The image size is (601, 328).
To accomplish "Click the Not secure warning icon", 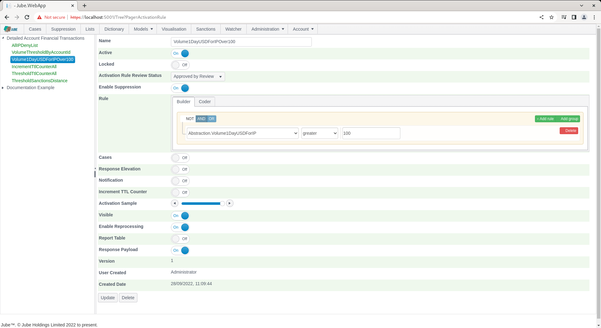I will click(39, 17).
